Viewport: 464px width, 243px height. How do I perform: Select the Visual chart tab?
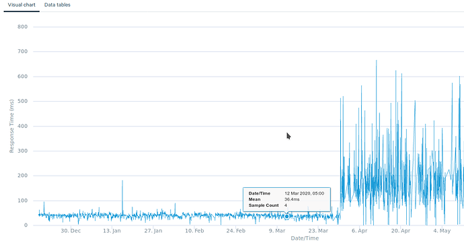pyautogui.click(x=22, y=5)
